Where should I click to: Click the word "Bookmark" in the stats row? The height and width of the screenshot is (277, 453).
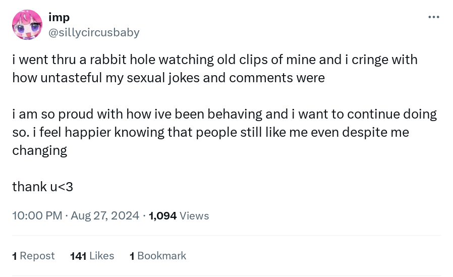161,256
